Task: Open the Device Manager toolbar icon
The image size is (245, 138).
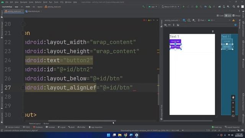Action: click(x=224, y=7)
